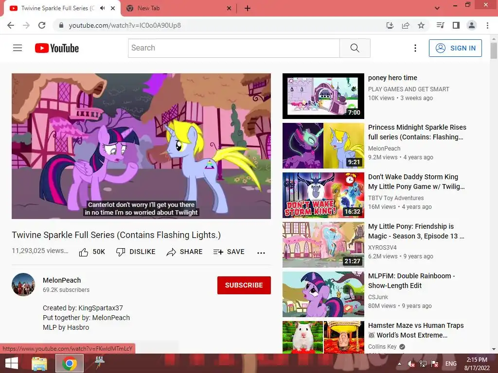The image size is (498, 373).
Task: Switch input language ENG indicator
Action: click(451, 364)
